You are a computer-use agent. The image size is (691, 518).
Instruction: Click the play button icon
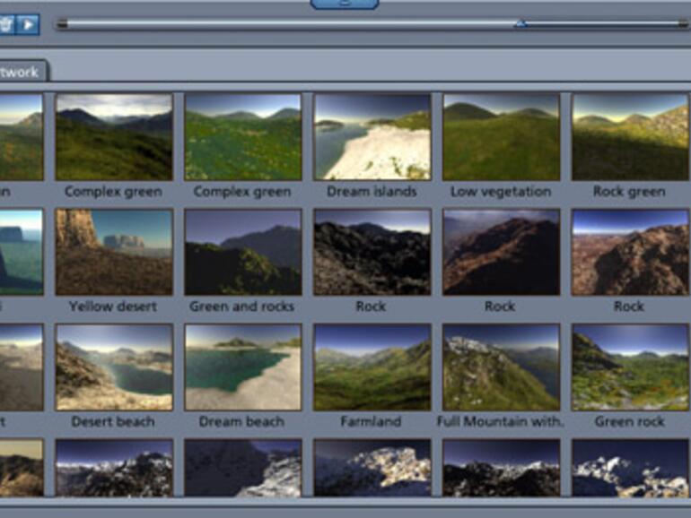click(30, 24)
